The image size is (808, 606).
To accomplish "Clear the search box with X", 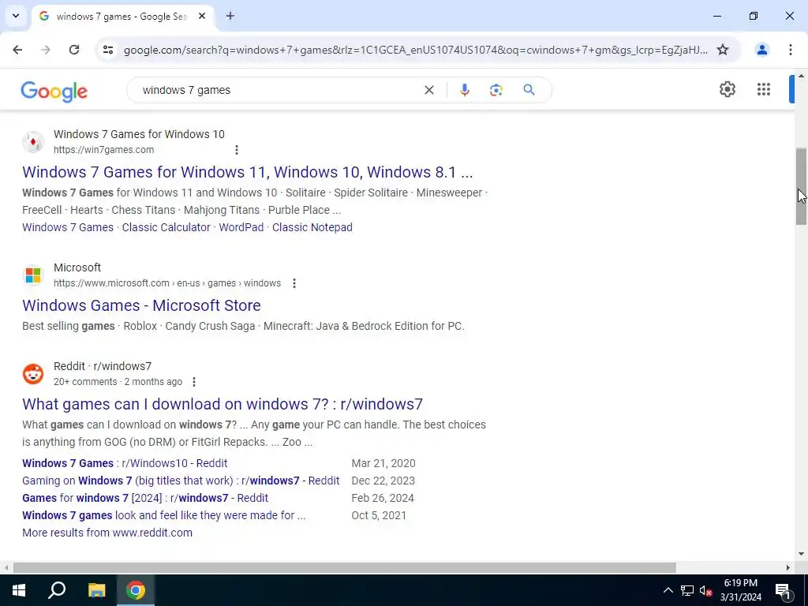I will click(428, 90).
